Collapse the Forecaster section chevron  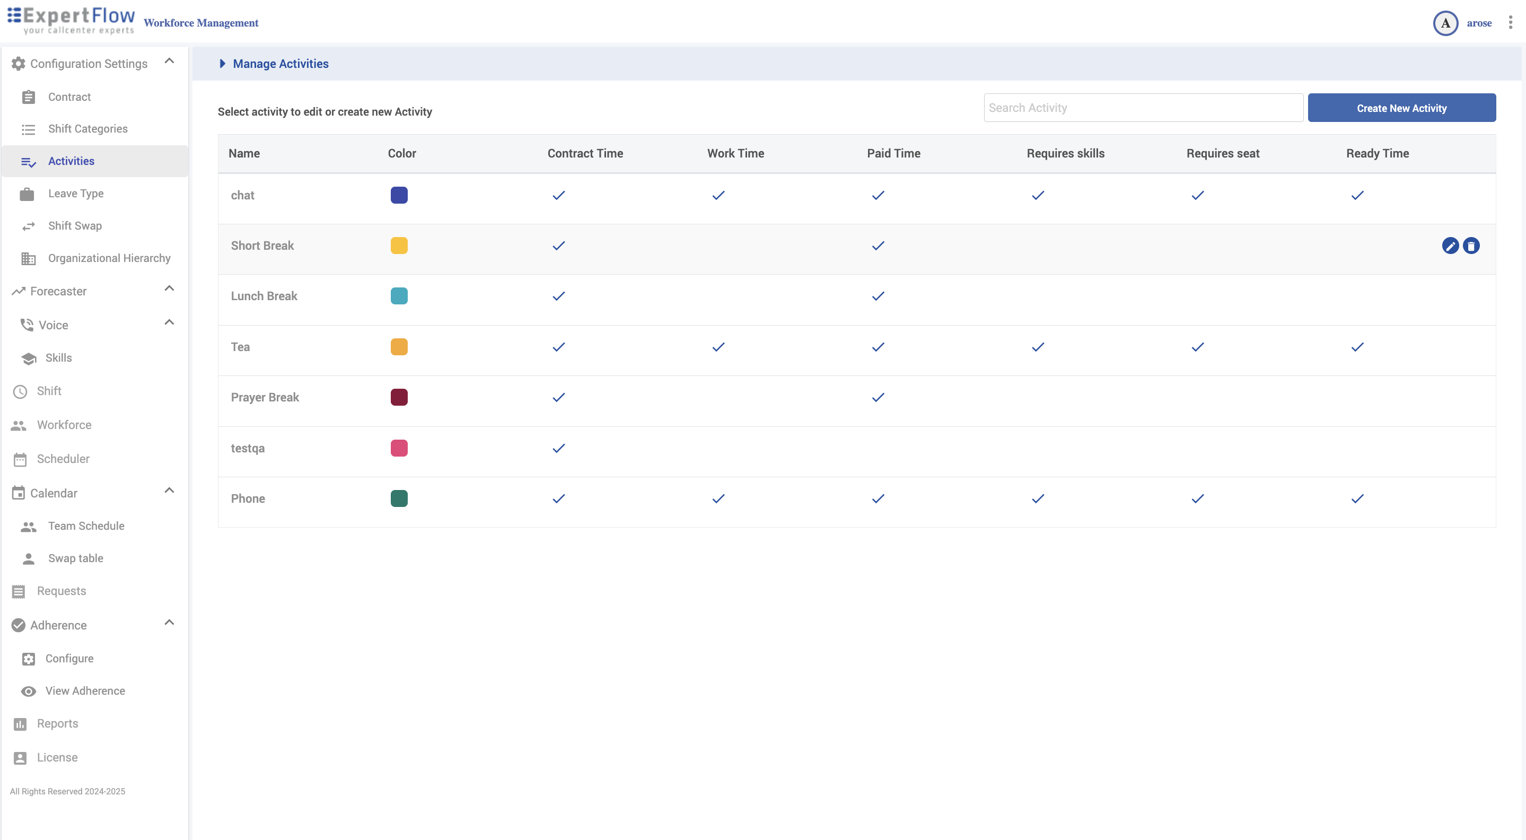(x=169, y=288)
